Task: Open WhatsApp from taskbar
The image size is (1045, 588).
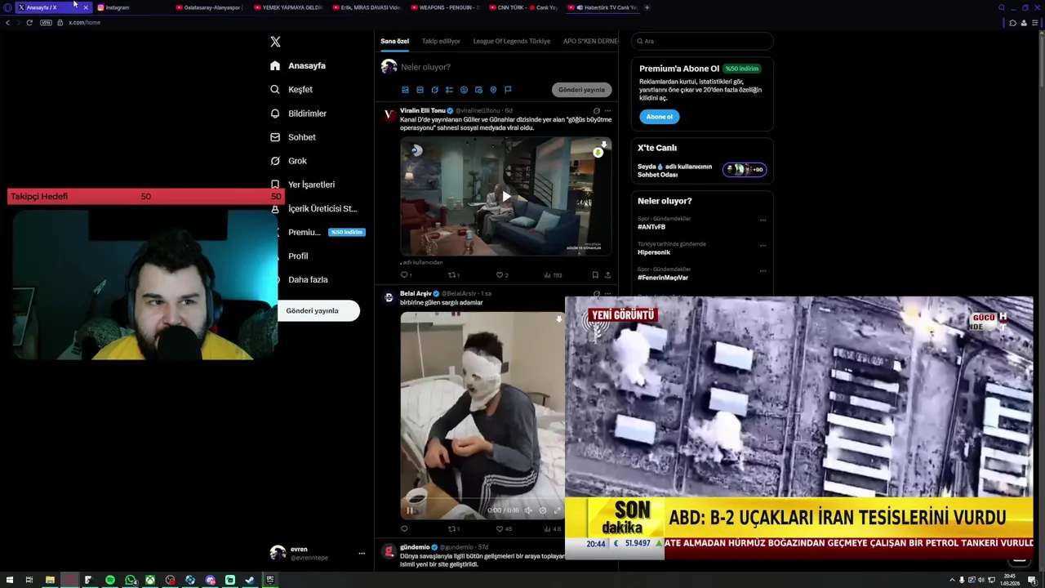Action: (131, 580)
